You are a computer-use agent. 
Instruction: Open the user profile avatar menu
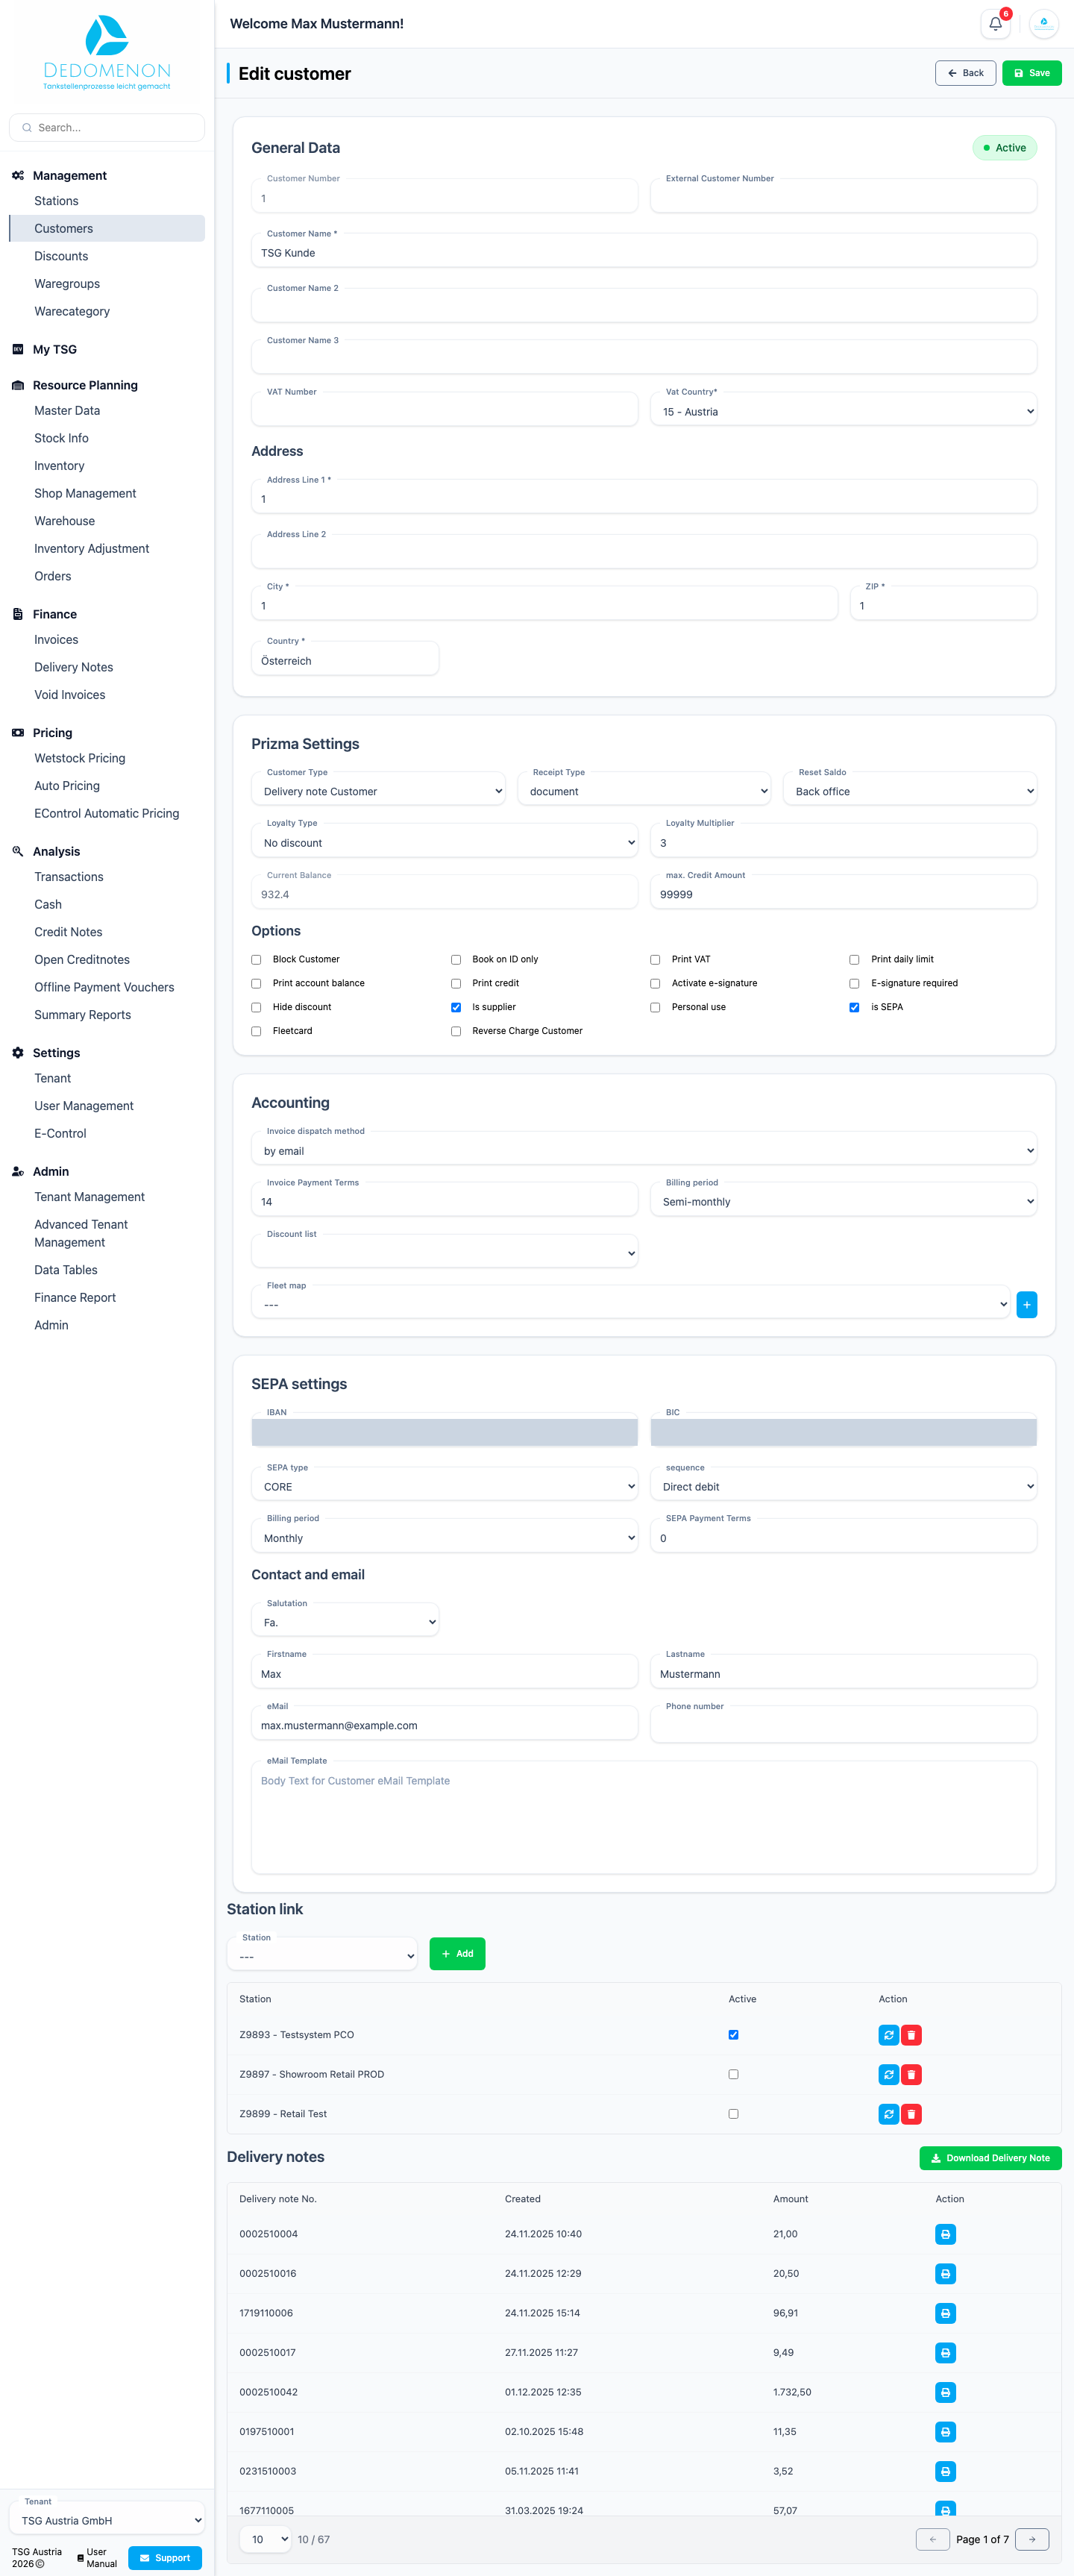tap(1043, 24)
